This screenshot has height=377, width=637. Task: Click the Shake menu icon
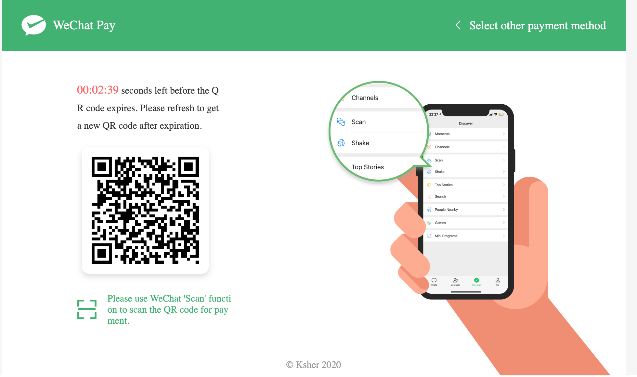341,143
